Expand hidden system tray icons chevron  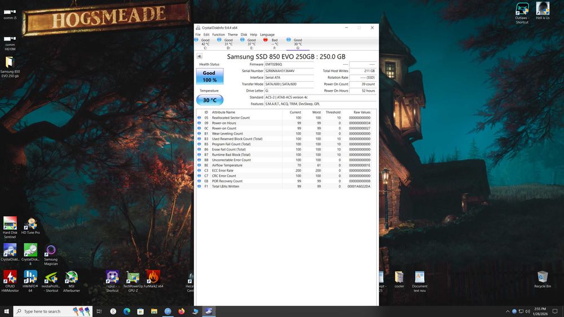pyautogui.click(x=508, y=311)
